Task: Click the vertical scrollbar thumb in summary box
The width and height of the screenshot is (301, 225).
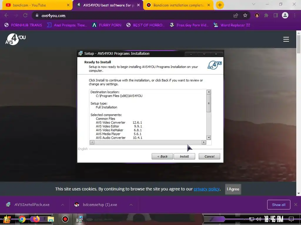Action: point(209,103)
